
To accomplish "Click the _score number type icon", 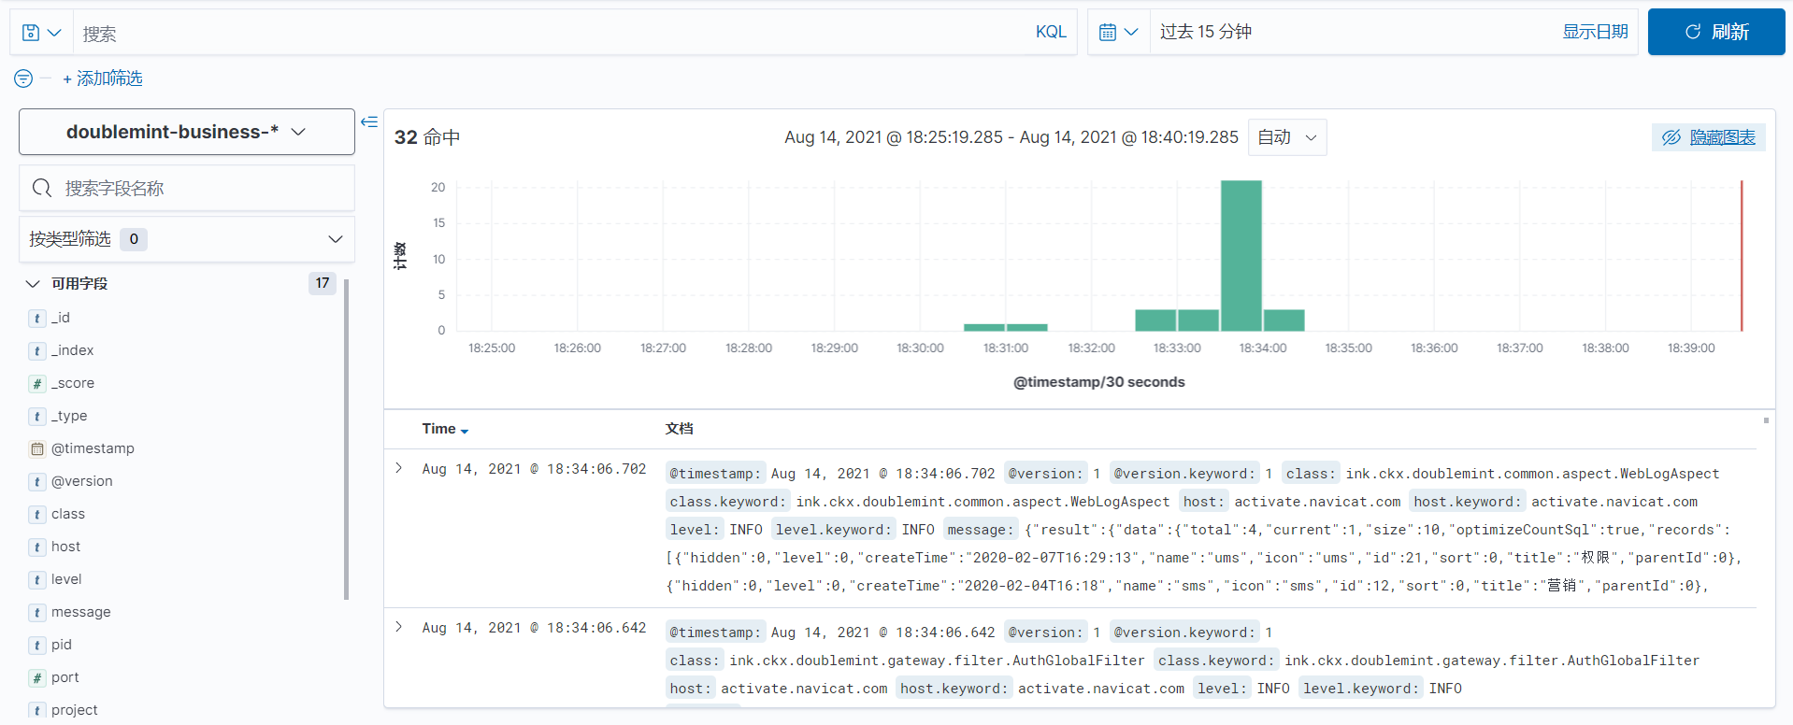I will 37,384.
